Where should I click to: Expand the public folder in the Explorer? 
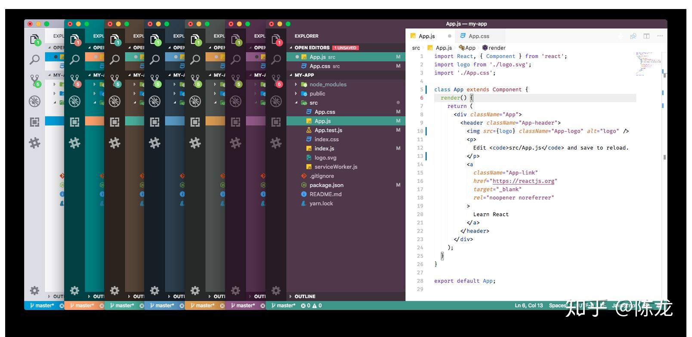click(x=317, y=94)
